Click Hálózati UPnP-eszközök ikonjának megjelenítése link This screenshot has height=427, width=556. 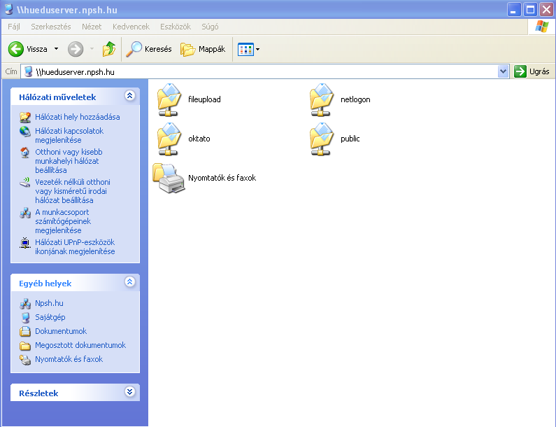click(75, 246)
